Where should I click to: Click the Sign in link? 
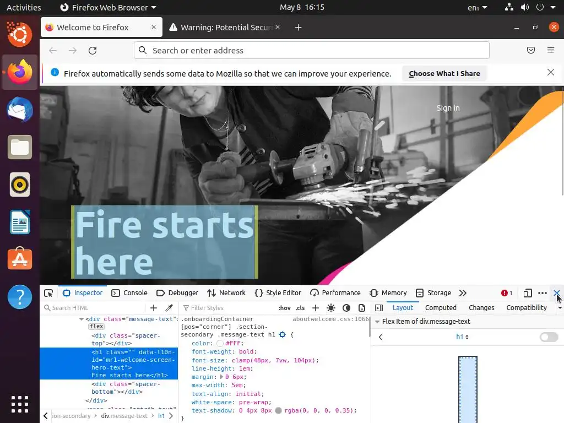coord(448,108)
